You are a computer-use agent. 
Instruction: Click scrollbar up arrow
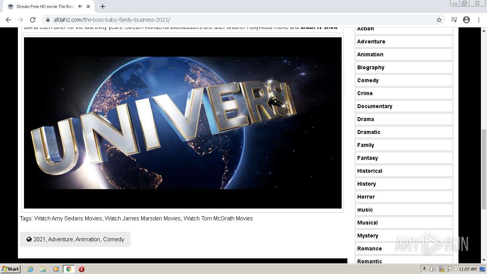(484, 30)
